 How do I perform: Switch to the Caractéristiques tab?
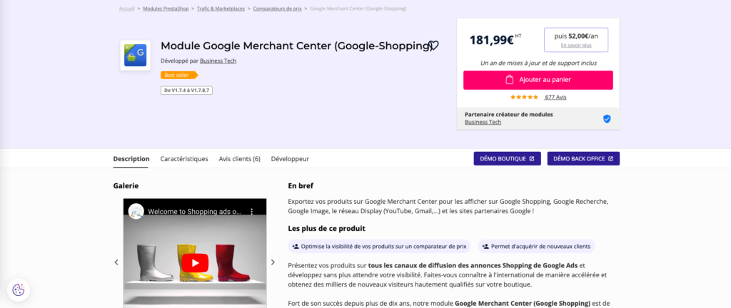184,159
